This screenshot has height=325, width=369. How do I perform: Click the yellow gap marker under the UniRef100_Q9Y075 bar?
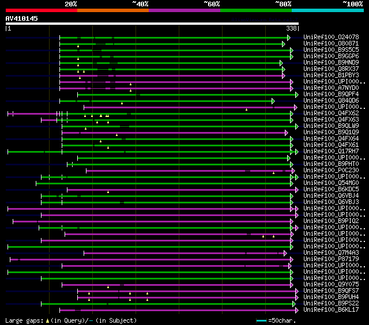pos(108,287)
